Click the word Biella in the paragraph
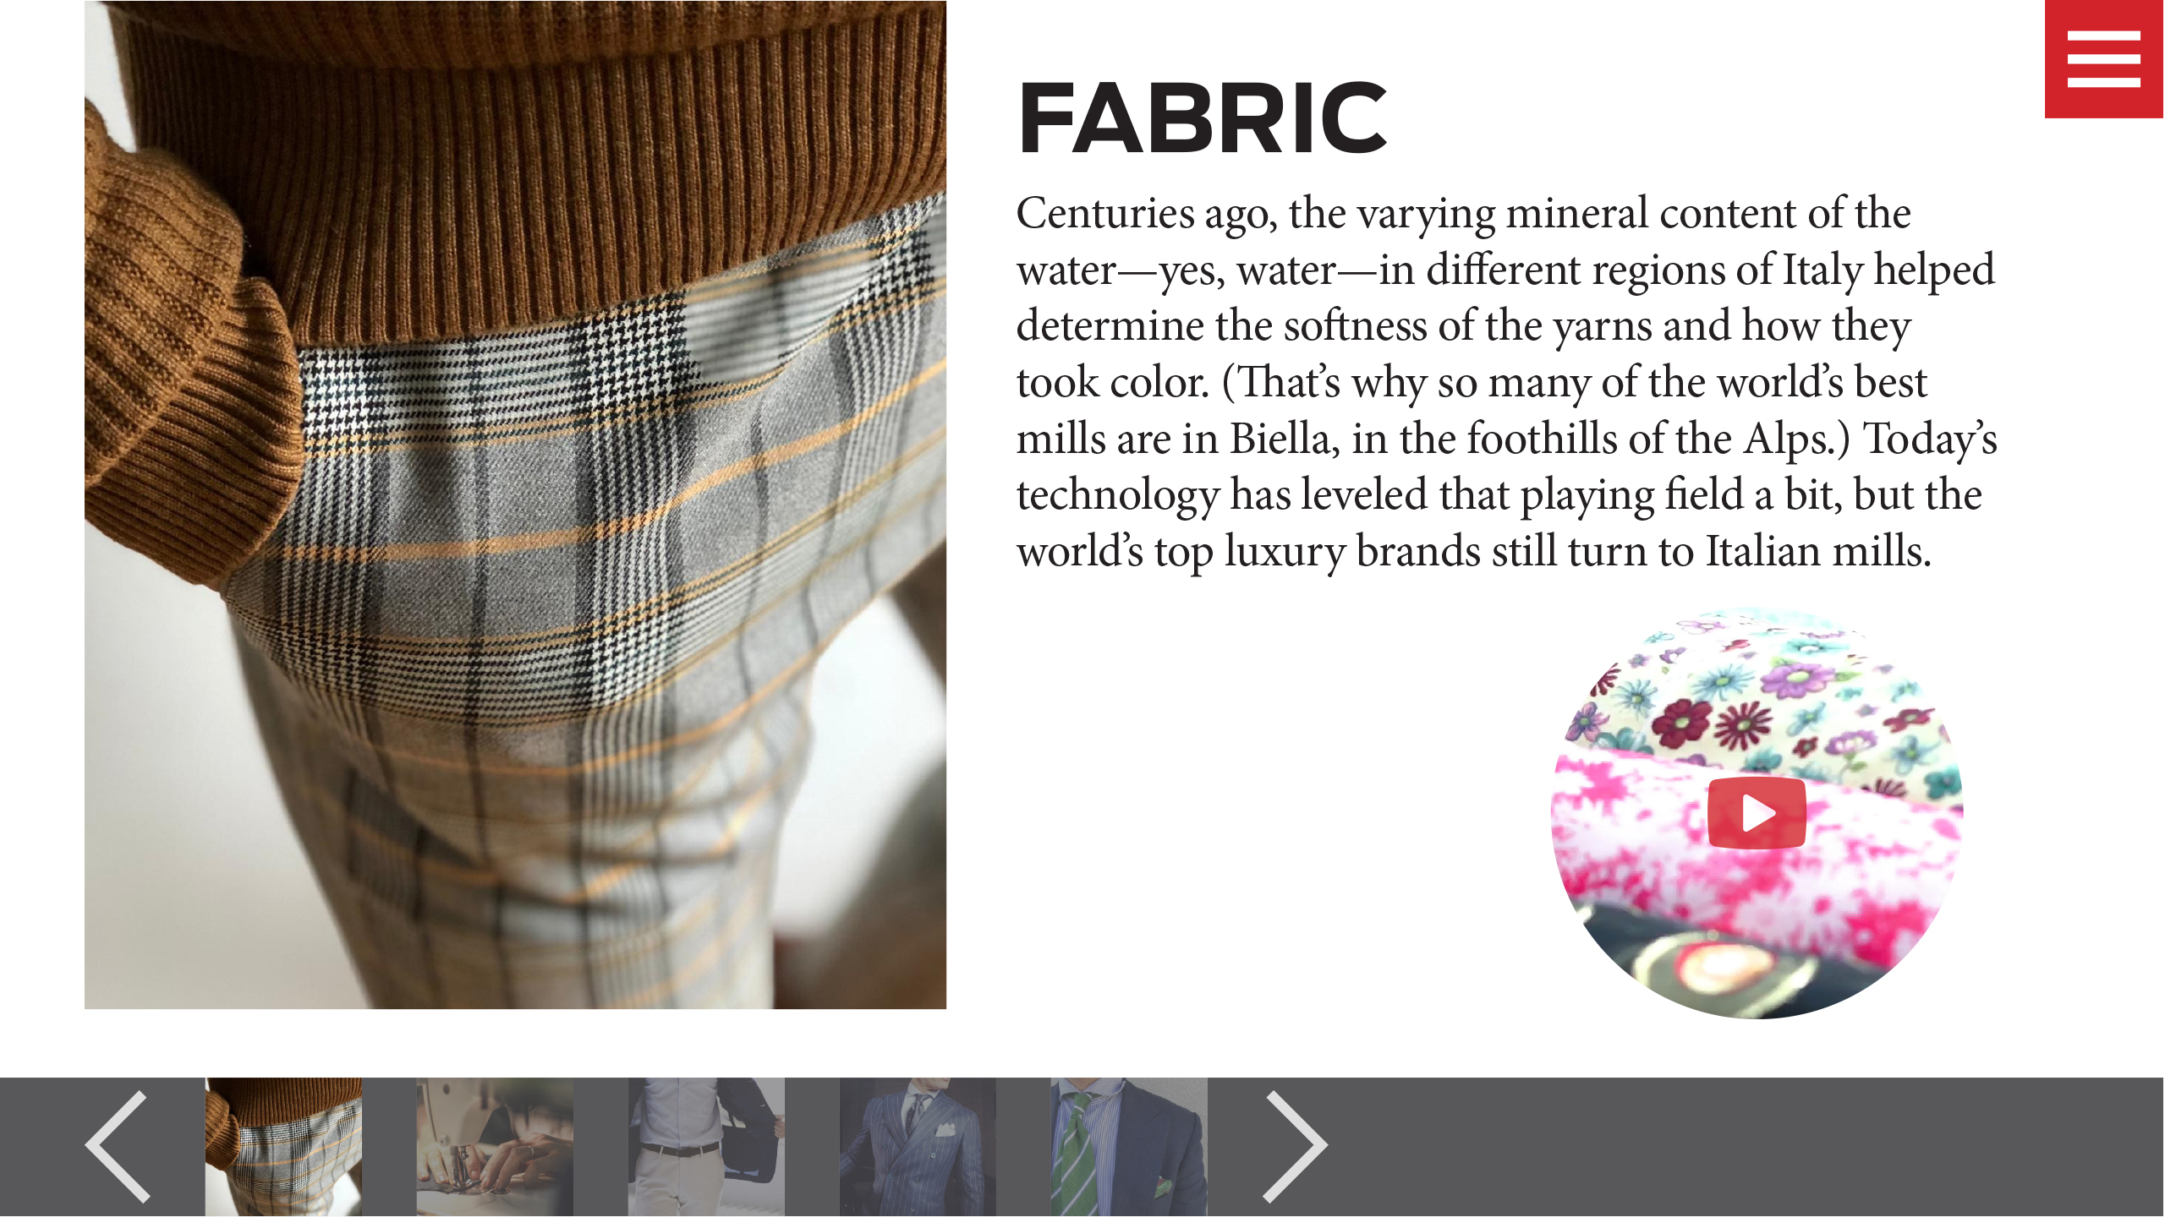The height and width of the screenshot is (1217, 2165). click(x=1285, y=439)
